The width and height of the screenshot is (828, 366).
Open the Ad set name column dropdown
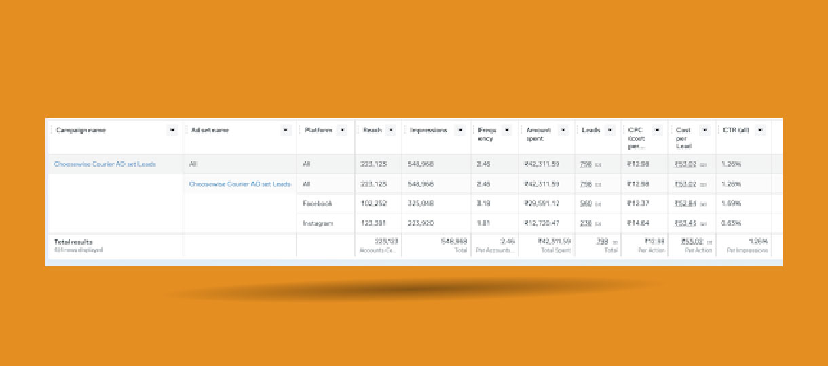tap(285, 130)
